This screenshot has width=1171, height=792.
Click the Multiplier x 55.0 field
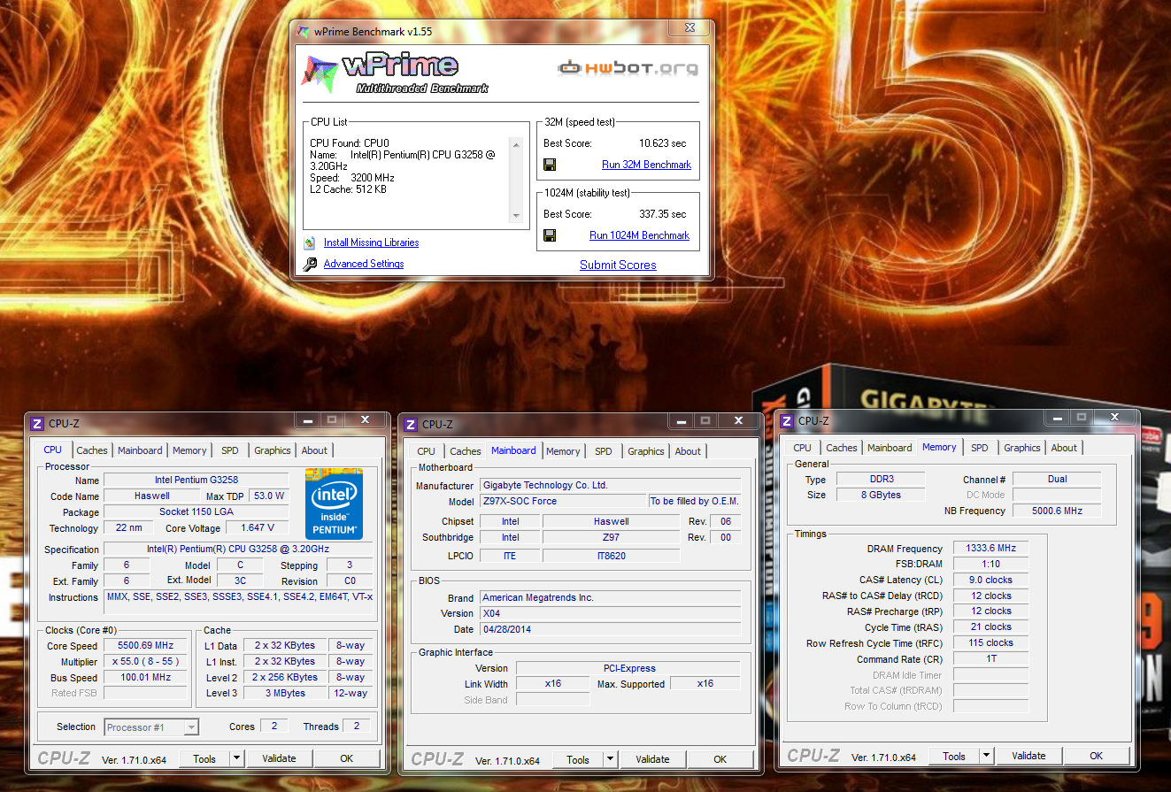coord(146,662)
